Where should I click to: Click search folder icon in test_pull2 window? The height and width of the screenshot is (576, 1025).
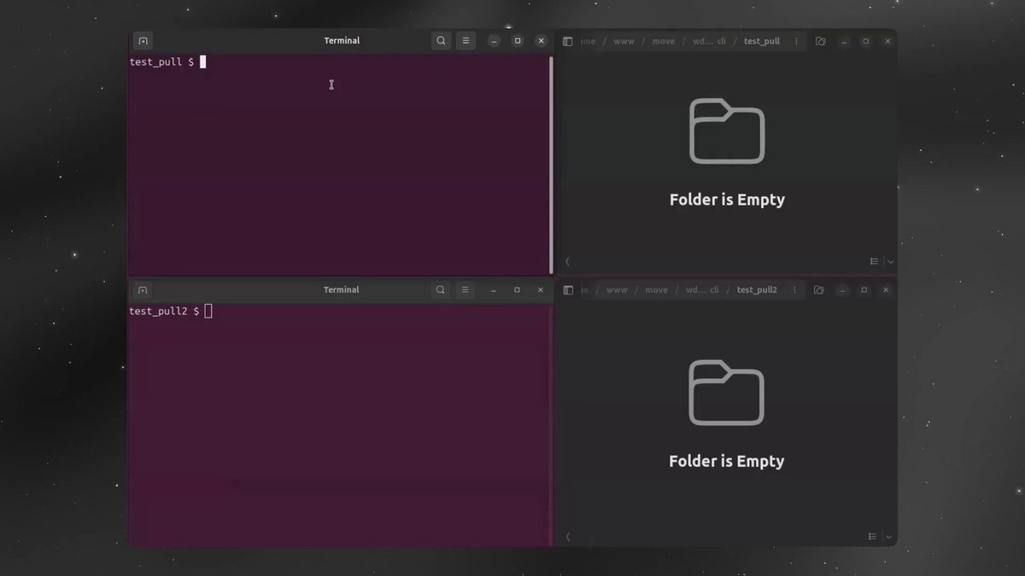(x=818, y=290)
